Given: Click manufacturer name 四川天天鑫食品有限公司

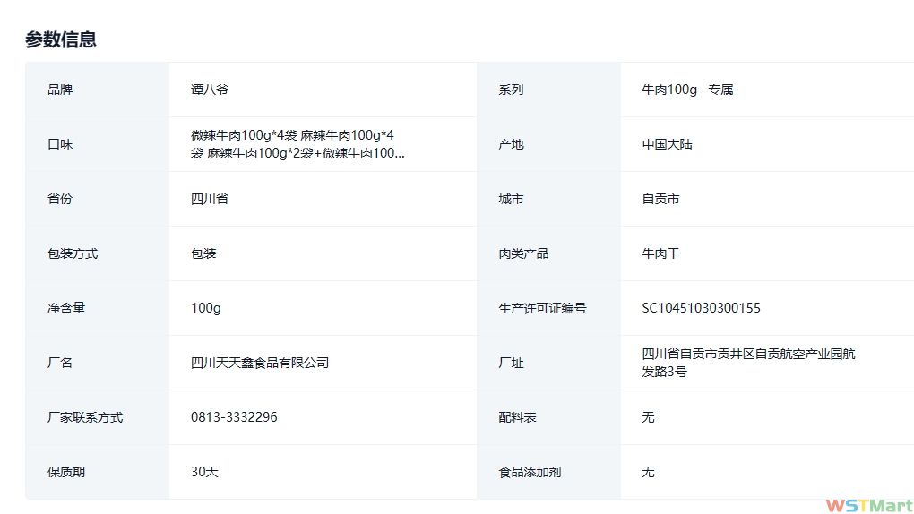Looking at the screenshot, I should tap(260, 363).
